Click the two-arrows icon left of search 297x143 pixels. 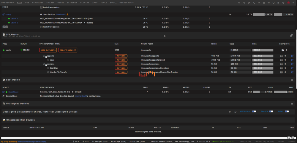(239, 3)
